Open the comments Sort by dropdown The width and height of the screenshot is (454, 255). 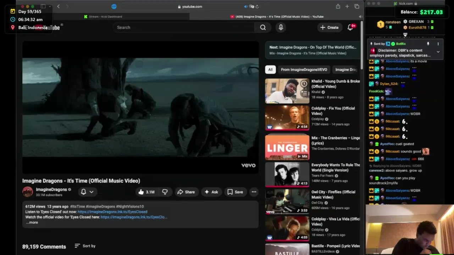[x=85, y=246]
